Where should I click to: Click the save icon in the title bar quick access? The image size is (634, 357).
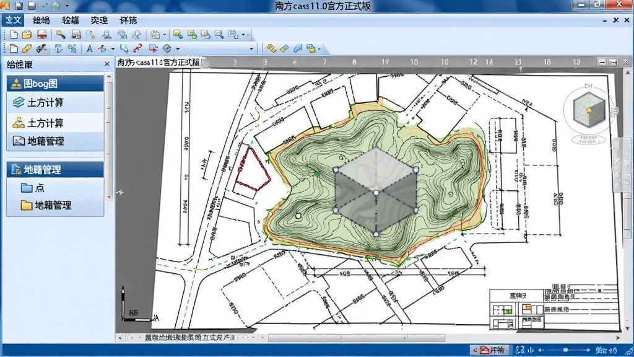(x=32, y=6)
